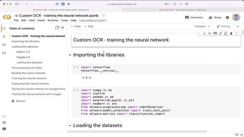Viewport: 244px width, 137px height.
Task: Copy link to cell icon
Action: pos(210,33)
